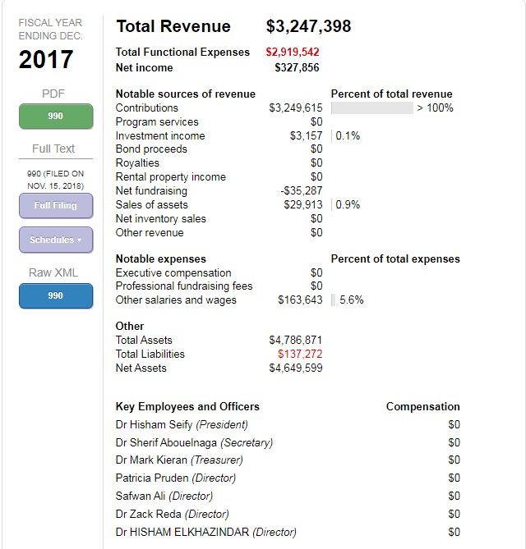Select the Notable sources of revenue heading
The width and height of the screenshot is (526, 549).
pos(185,94)
